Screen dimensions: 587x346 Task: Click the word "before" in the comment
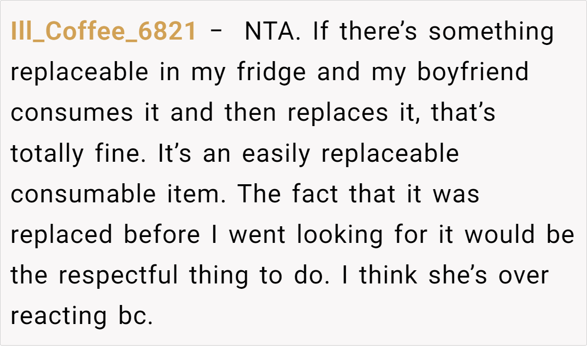161,235
